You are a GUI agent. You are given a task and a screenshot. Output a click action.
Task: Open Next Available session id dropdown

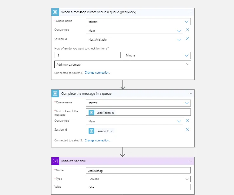[x=179, y=40]
